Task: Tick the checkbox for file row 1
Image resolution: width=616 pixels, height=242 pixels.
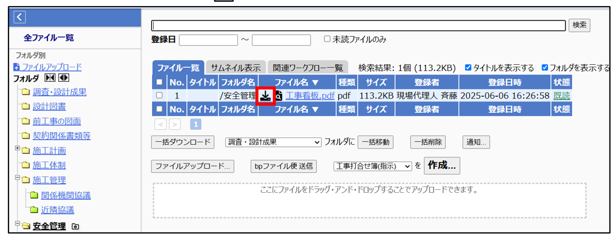Action: [159, 95]
